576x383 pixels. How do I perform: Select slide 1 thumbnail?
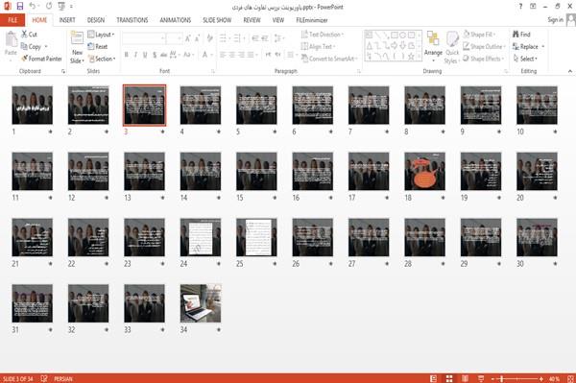click(33, 105)
